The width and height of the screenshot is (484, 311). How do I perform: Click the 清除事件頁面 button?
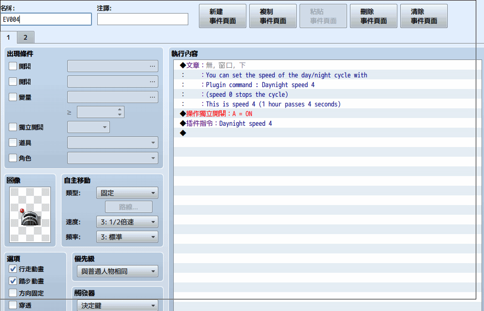(x=424, y=16)
